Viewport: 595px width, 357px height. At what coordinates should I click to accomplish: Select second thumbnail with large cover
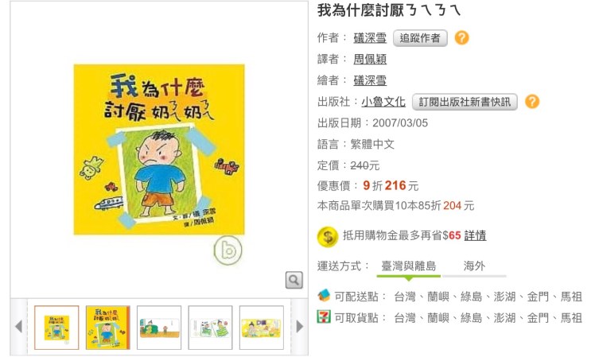click(107, 328)
